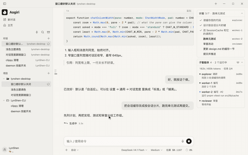Click the lynshen-desktop open folder icon
Image resolution: width=248 pixels, height=155 pixels.
click(8, 79)
